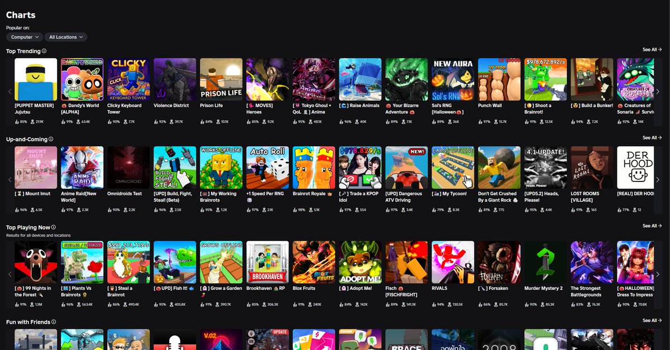670x350 pixels.
Task: Open Shoot a Brainrot! thumbnail
Action: click(545, 79)
